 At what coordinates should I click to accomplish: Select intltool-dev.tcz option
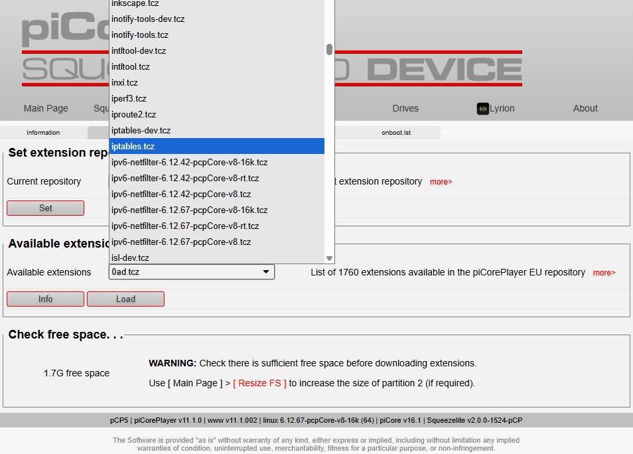[x=217, y=51]
